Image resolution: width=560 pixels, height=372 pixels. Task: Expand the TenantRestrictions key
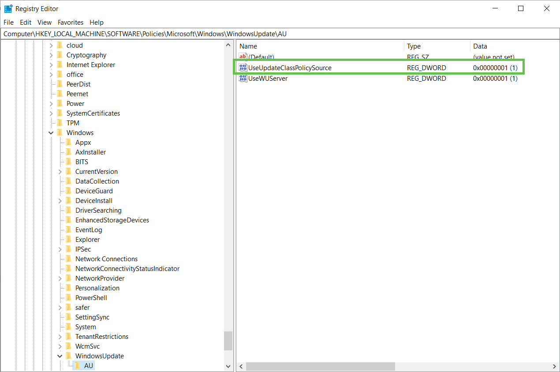[60, 336]
